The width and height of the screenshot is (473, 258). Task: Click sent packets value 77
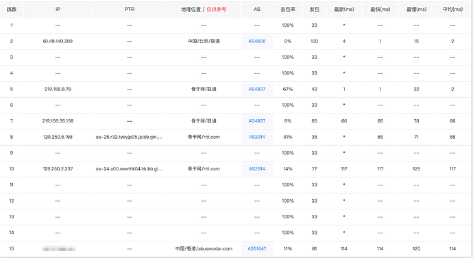[315, 169]
